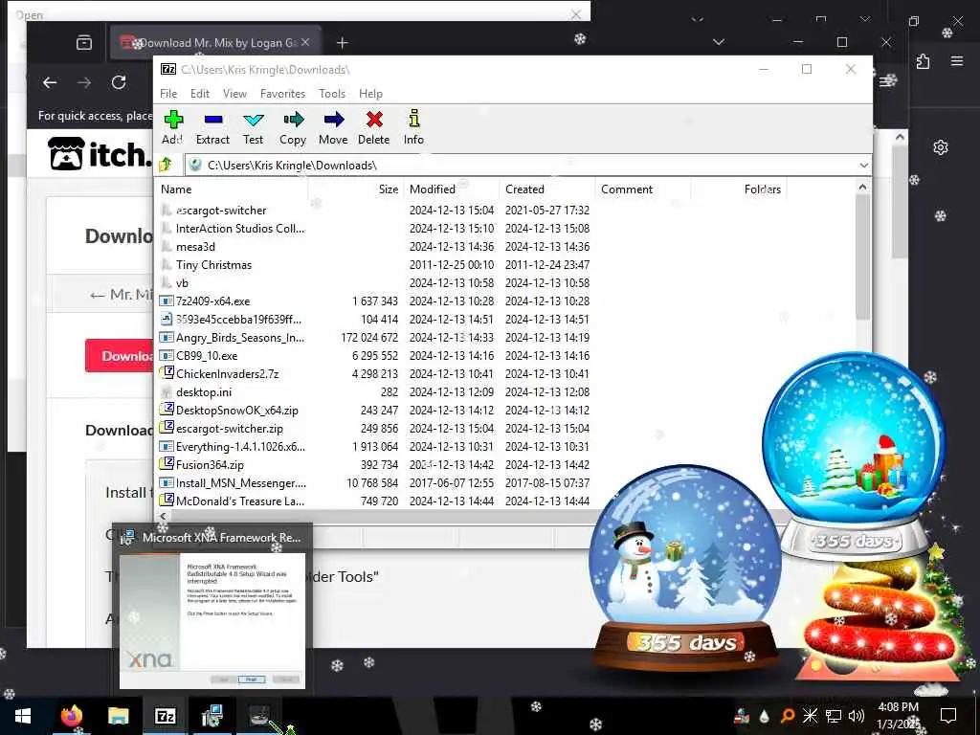Open a new browser tab

(x=342, y=42)
